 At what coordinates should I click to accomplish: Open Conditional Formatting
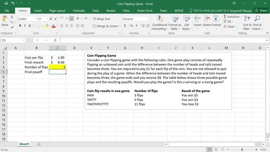coord(159,23)
